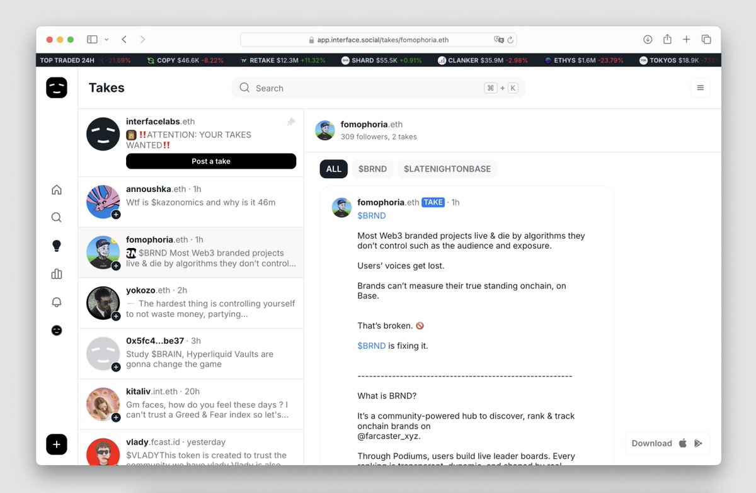Viewport: 756px width, 493px height.
Task: Click '309 followers, 2 takes' text
Action: point(379,137)
